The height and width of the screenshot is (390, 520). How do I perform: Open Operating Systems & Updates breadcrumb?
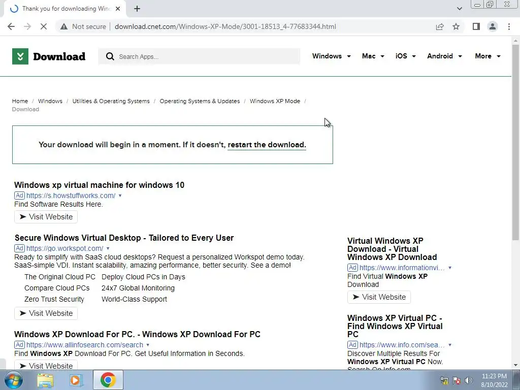click(x=200, y=101)
